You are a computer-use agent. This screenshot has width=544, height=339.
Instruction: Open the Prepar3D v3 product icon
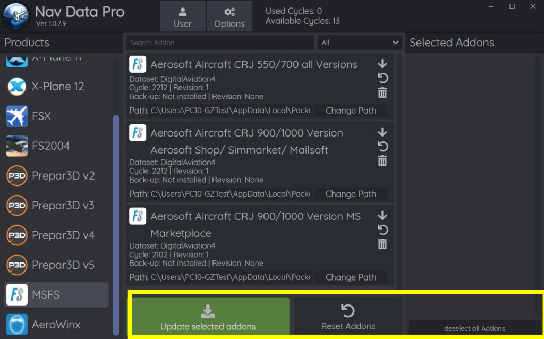[16, 206]
